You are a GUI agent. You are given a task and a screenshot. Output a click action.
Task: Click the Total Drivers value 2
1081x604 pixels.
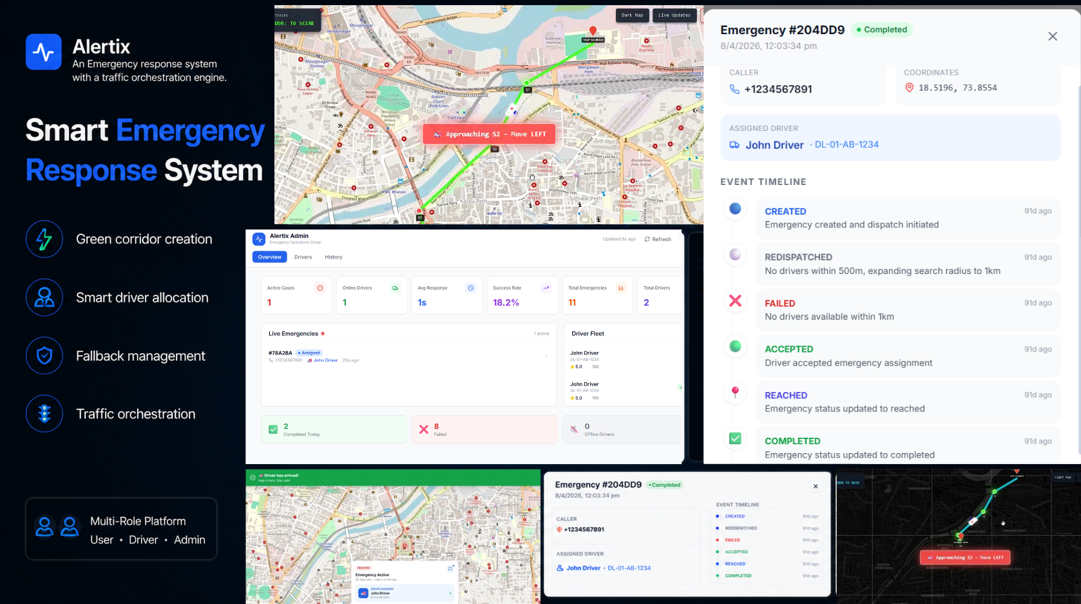click(646, 302)
